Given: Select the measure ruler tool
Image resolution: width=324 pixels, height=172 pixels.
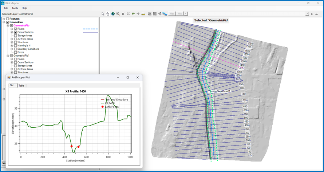Looking at the screenshot, I should tap(143, 14).
